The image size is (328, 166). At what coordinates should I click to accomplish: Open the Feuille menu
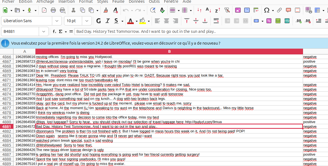click(118, 2)
